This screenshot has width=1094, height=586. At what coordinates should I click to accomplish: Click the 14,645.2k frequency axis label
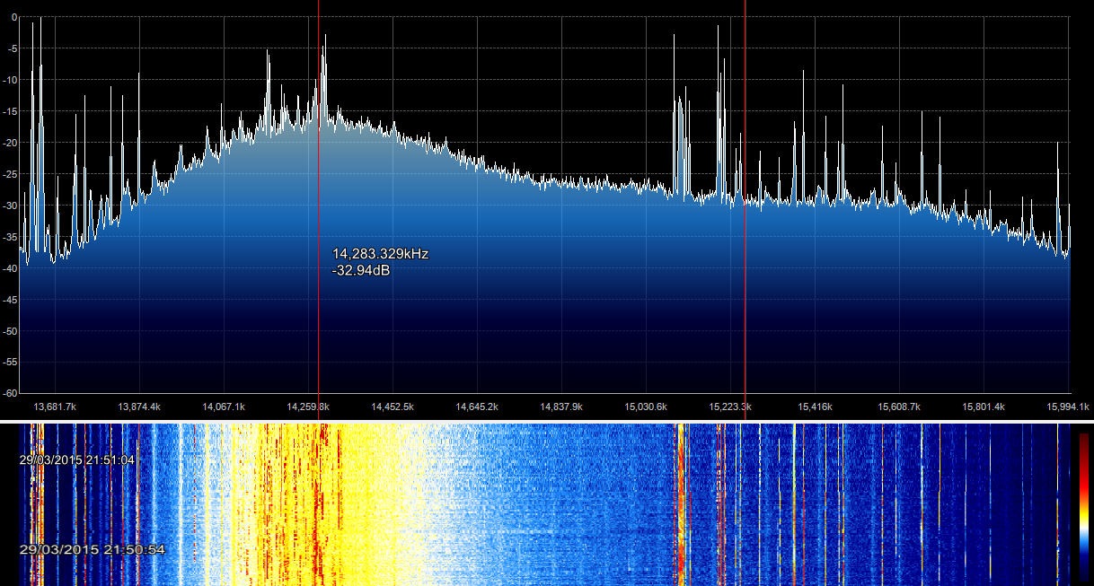[477, 407]
